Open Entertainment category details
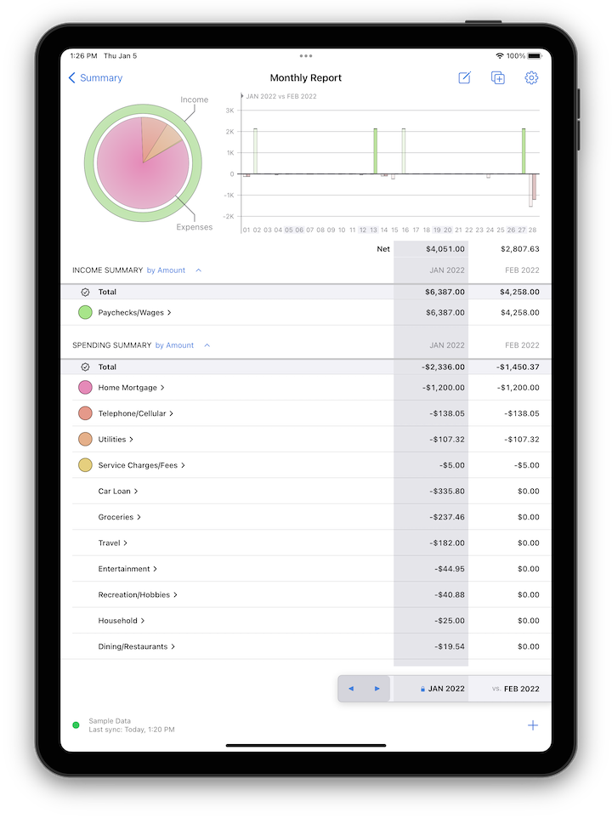 tap(127, 569)
